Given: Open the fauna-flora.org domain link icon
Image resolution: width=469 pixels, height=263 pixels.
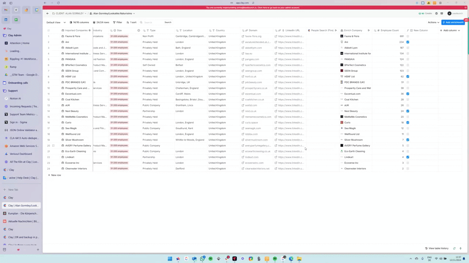Looking at the screenshot, I should (x=243, y=36).
